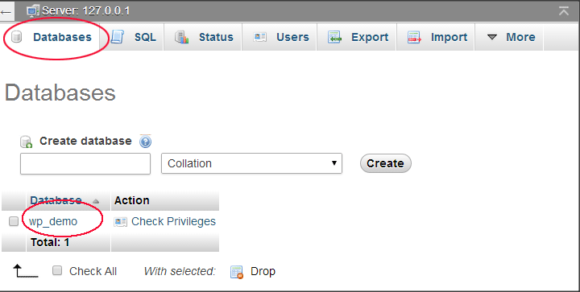
Task: Click the Export tab icon
Action: (x=334, y=37)
